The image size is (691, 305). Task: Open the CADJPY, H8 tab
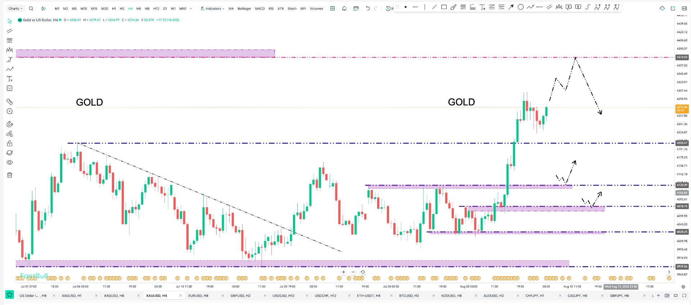pos(577,296)
